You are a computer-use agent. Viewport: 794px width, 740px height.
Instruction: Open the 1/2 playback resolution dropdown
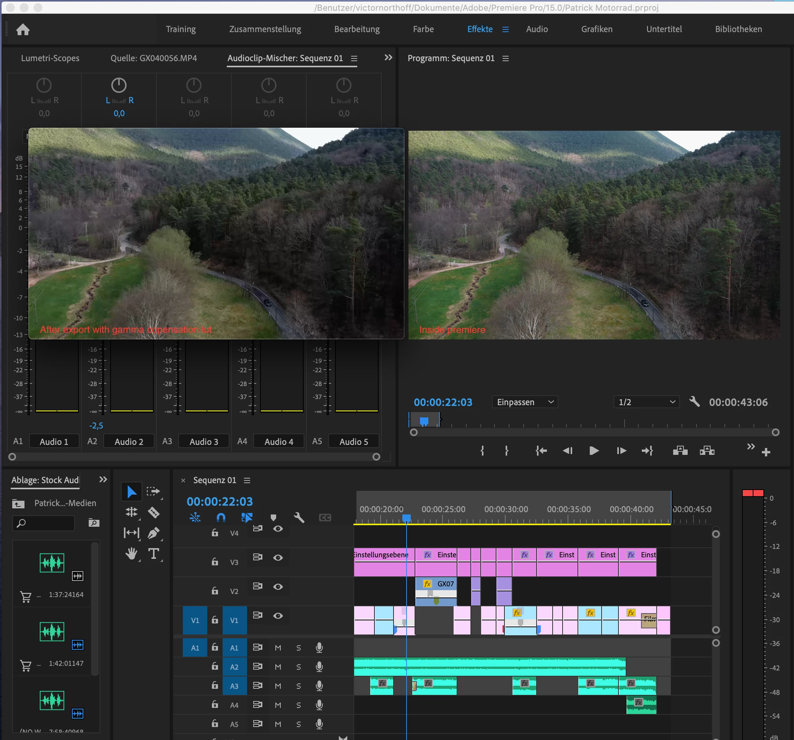646,402
